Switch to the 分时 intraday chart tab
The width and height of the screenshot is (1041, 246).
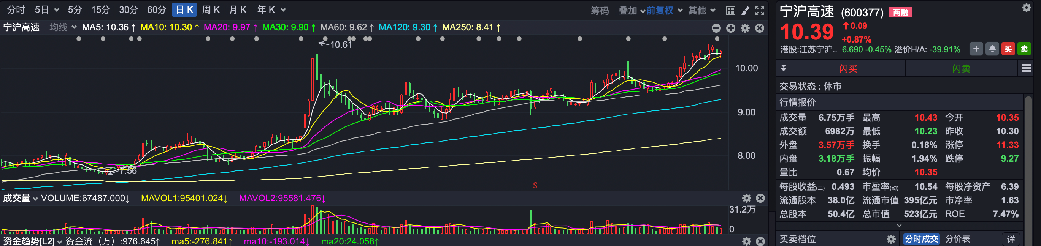(x=16, y=9)
